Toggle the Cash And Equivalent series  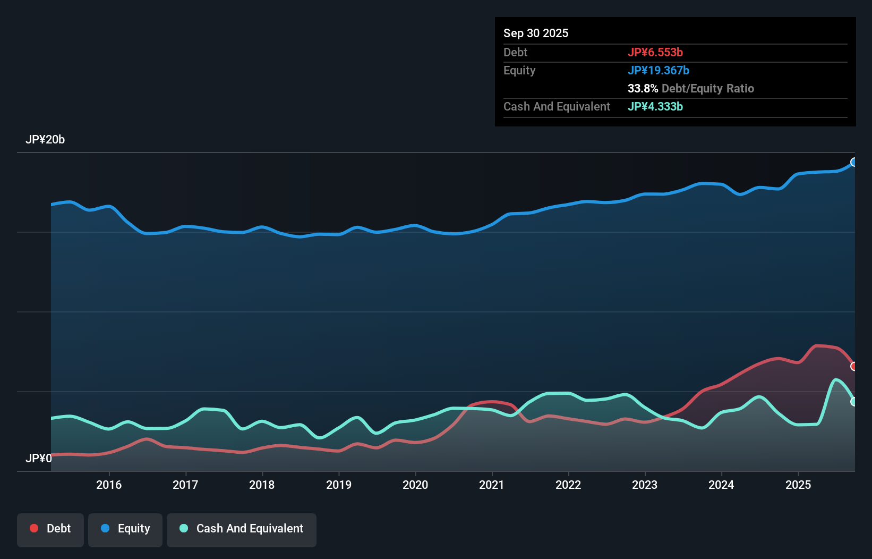242,530
